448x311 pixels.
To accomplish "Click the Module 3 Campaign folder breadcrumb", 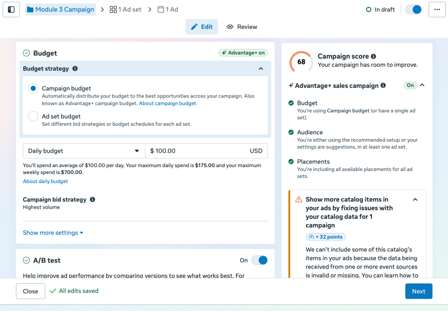I will 60,9.
